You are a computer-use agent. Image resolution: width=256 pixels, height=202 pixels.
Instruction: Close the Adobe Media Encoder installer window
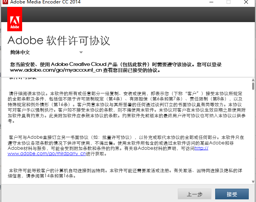pyautogui.click(x=246, y=2)
